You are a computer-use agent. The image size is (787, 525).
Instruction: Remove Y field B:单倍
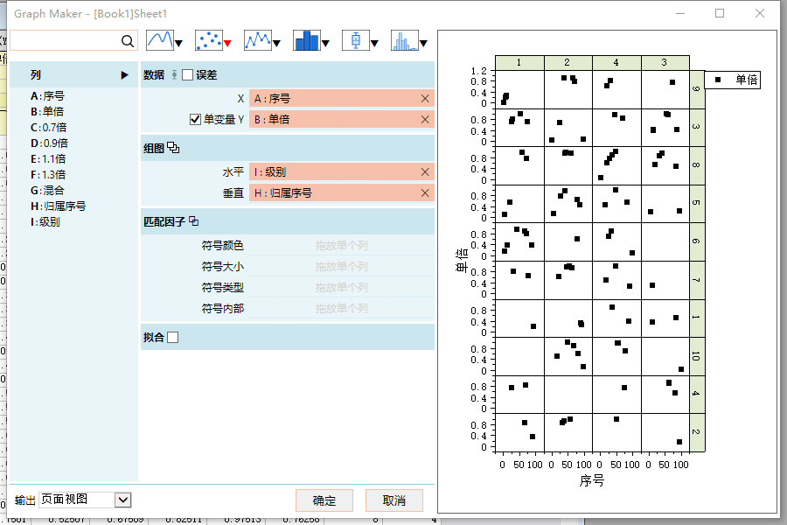pyautogui.click(x=425, y=120)
